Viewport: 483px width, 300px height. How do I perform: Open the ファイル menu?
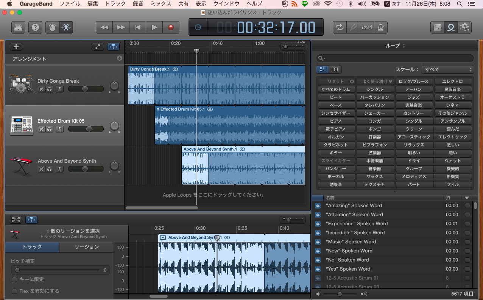coord(70,4)
